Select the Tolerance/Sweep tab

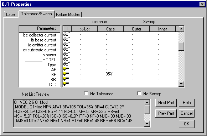(x=36, y=14)
